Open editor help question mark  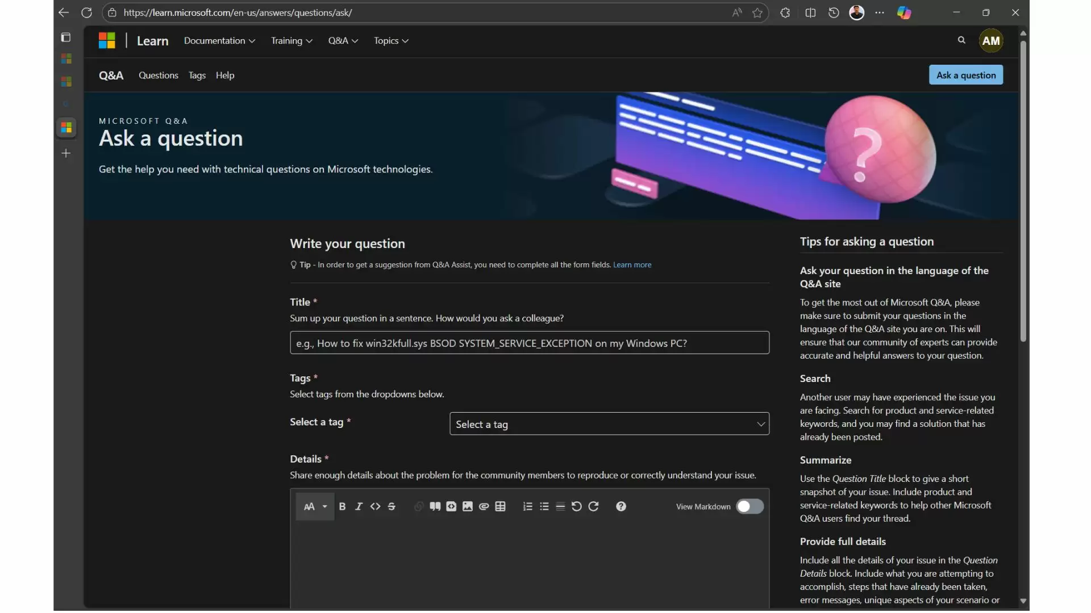click(621, 506)
